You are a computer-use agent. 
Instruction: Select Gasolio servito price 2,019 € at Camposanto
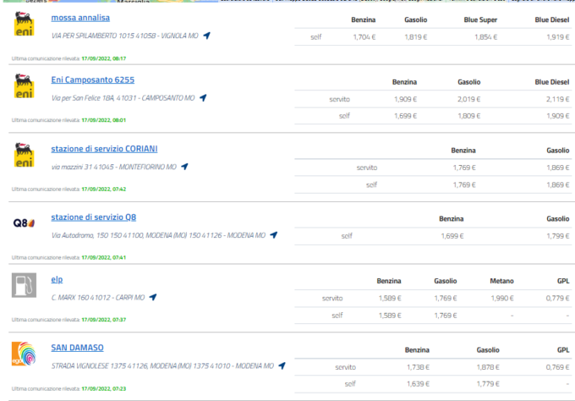[x=468, y=99]
